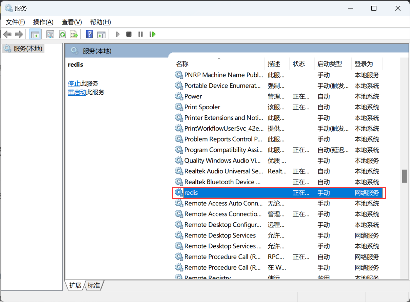The width and height of the screenshot is (410, 302).
Task: Click gear icon next to Realtek Audio Universal Se...
Action: point(179,171)
